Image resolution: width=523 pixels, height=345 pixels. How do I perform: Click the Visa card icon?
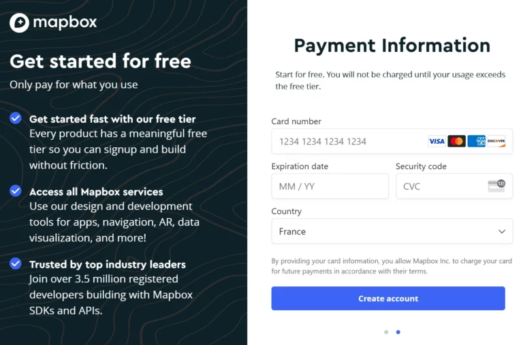click(x=437, y=141)
